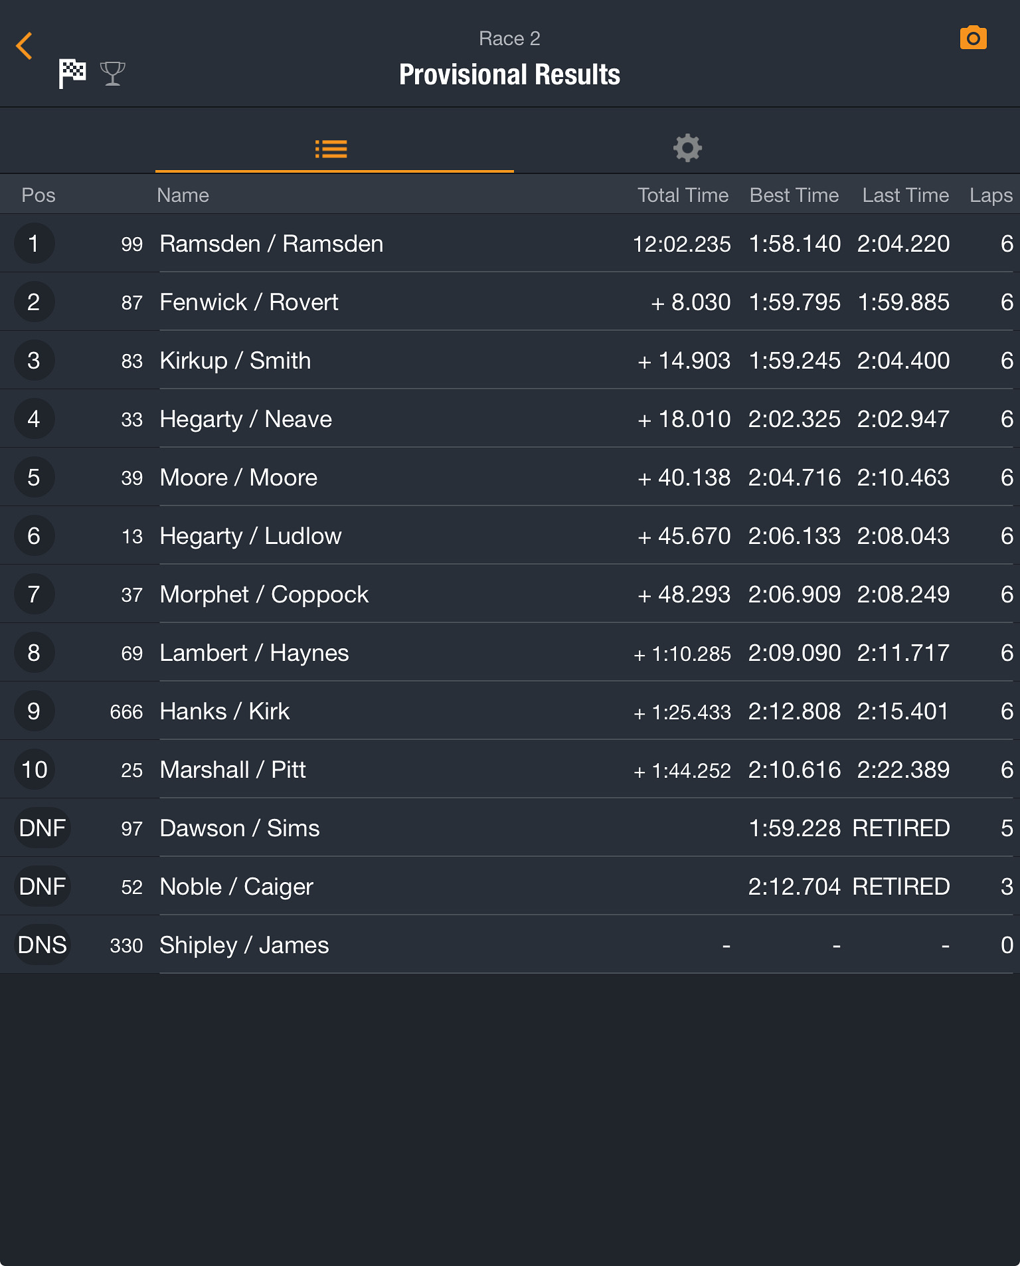
Task: Tap the Pos column header
Action: [x=39, y=195]
